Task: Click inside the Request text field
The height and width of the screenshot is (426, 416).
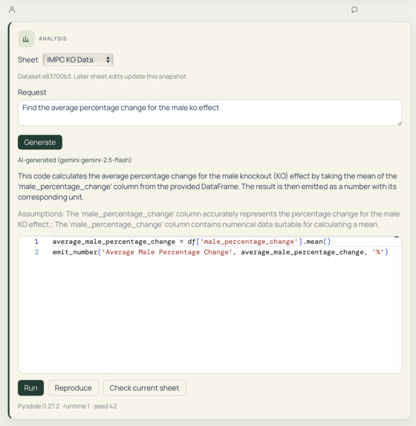Action: (x=210, y=113)
